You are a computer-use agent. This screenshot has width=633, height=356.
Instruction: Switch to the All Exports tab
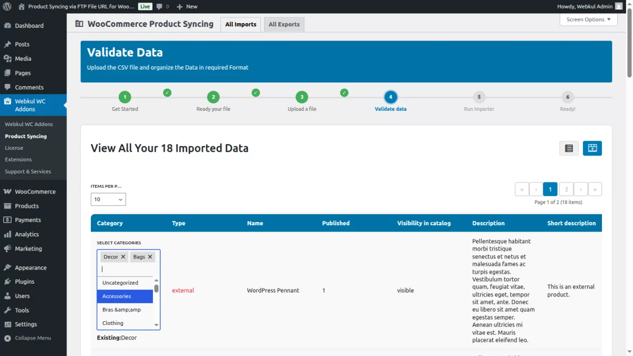point(284,24)
